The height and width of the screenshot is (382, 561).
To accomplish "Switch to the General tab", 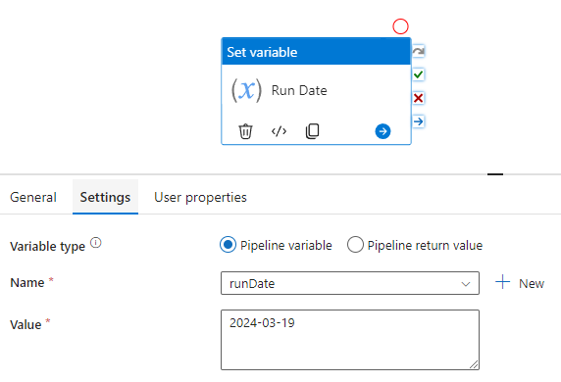I will [33, 197].
